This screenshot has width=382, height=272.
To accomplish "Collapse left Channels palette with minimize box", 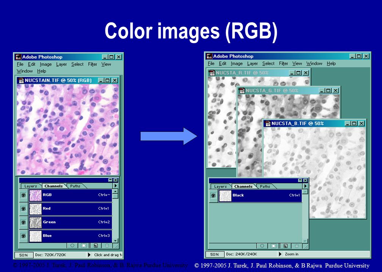I will [x=110, y=180].
